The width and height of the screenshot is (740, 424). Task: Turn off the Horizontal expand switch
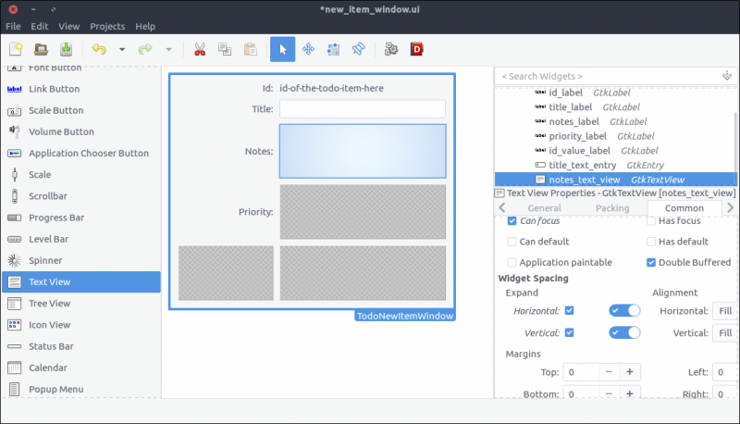[624, 311]
